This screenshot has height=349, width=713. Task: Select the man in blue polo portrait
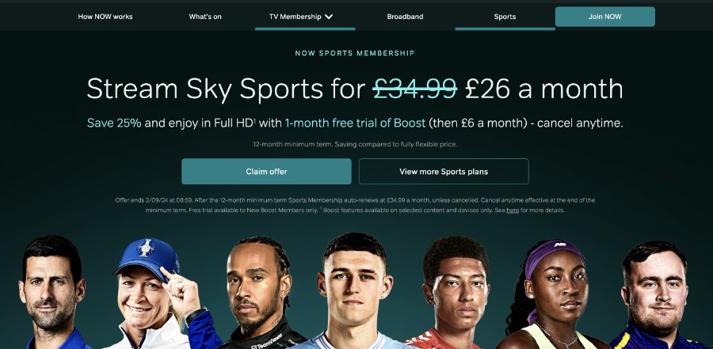[51, 292]
